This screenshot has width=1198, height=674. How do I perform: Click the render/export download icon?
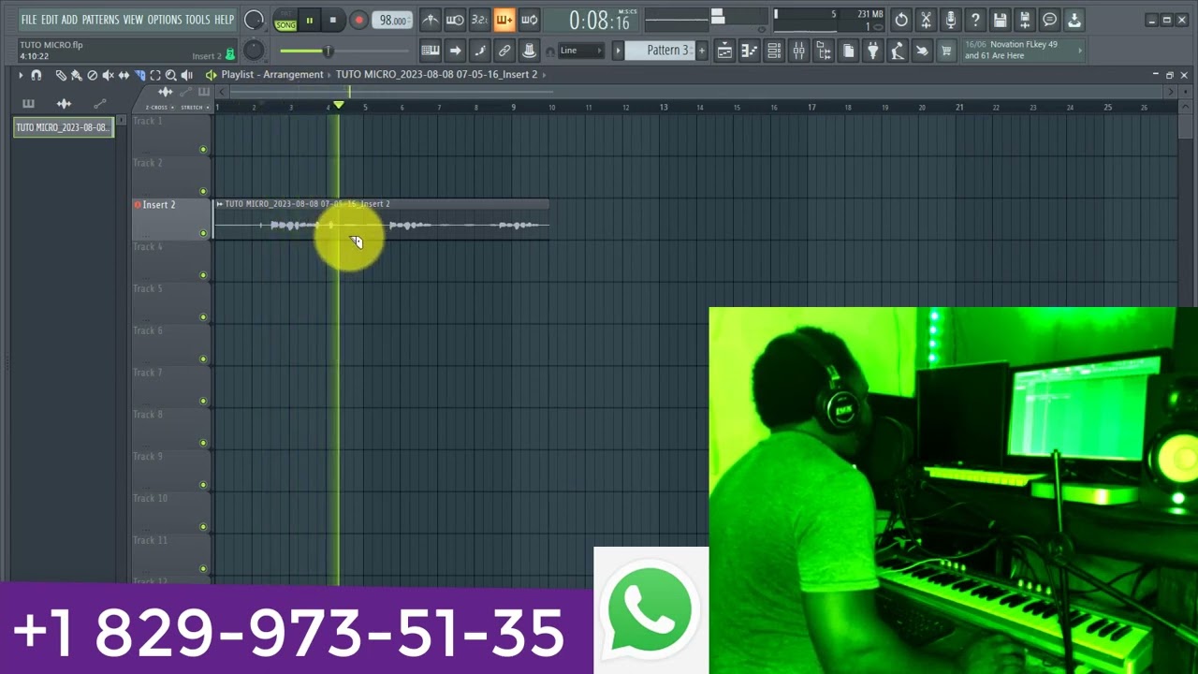coord(1074,20)
